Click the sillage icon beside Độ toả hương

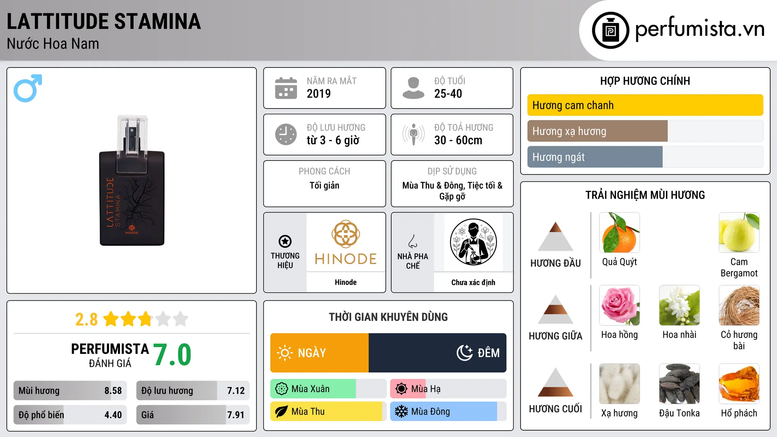click(x=414, y=134)
